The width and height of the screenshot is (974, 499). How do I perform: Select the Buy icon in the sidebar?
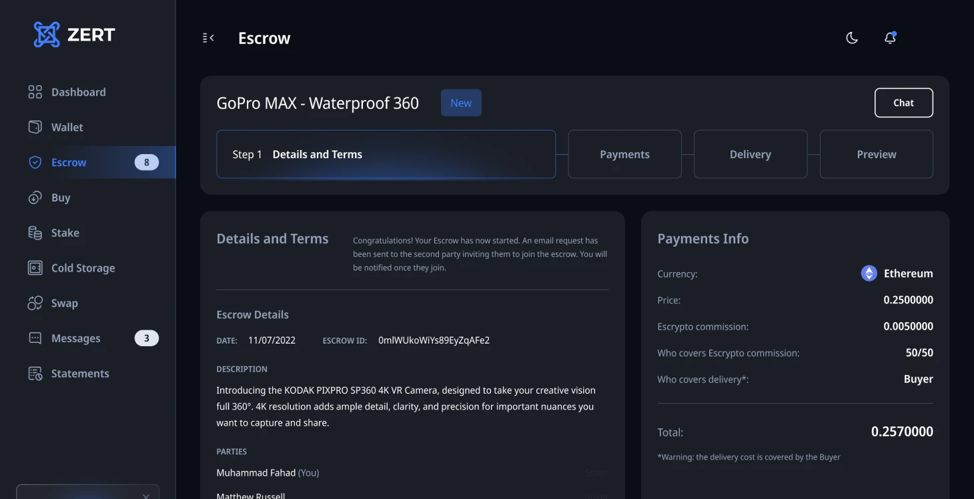(35, 197)
